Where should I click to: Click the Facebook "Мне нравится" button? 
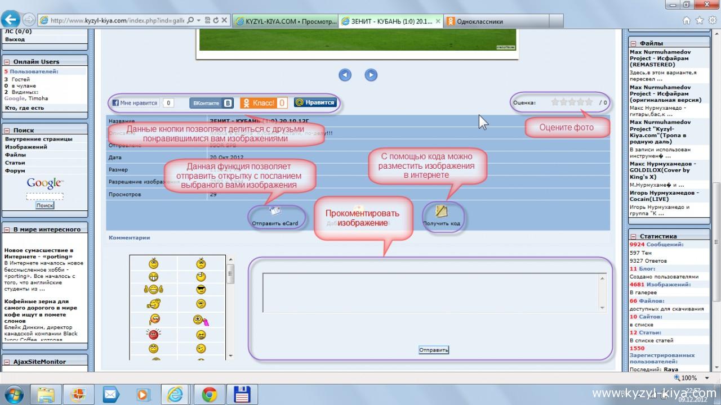[135, 103]
